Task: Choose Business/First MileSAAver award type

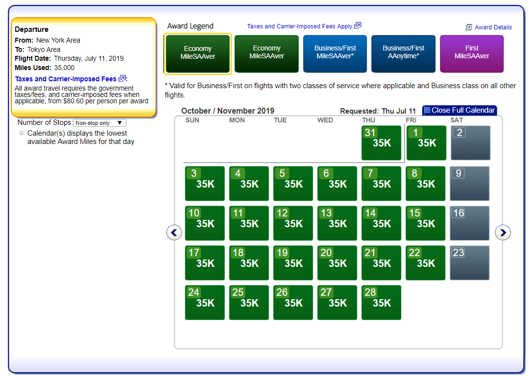Action: [335, 52]
